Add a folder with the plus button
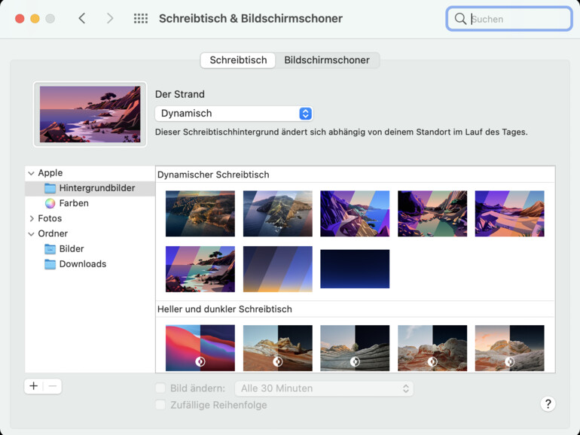 point(34,386)
